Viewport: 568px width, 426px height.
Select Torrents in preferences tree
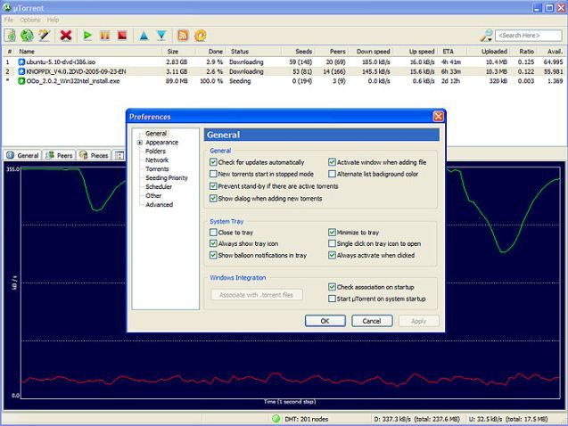157,169
